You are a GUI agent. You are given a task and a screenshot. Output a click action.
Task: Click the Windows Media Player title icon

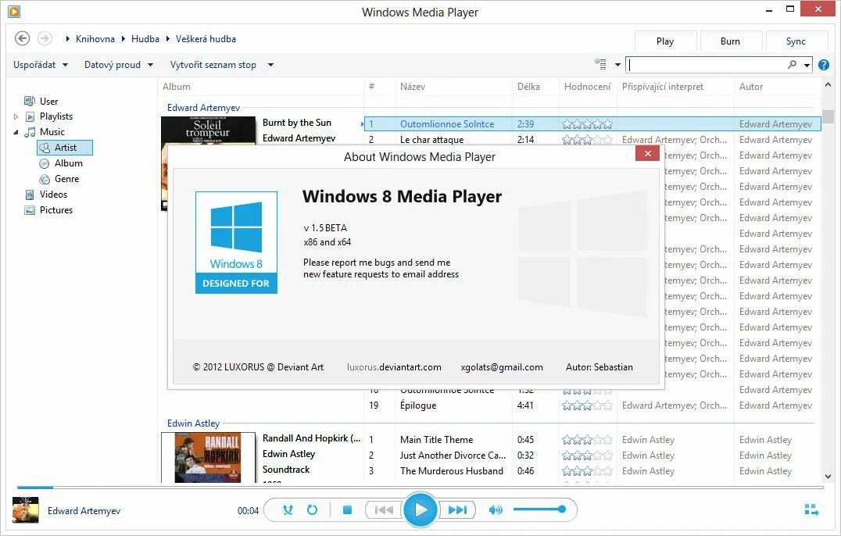pos(15,11)
